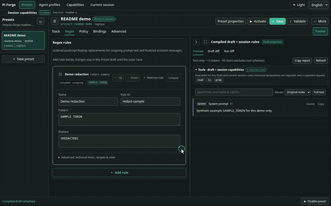
Task: Click the 3 selected tools badge
Action: coord(256,70)
